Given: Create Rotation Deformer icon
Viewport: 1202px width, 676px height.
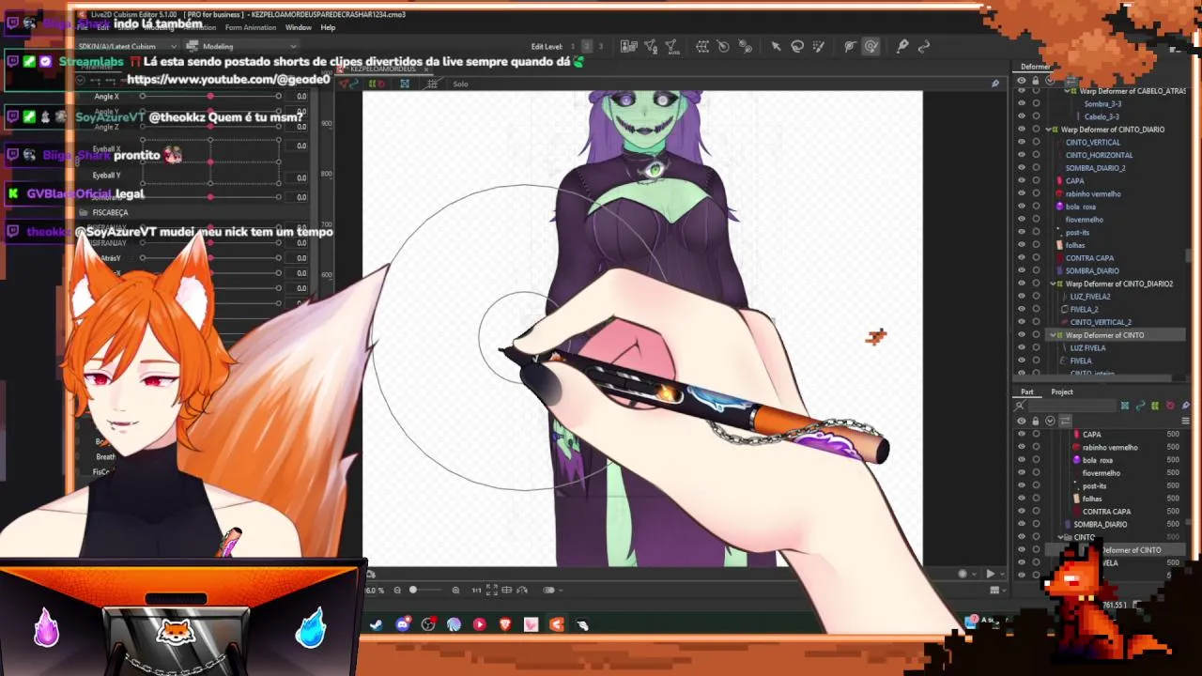Looking at the screenshot, I should pos(723,46).
